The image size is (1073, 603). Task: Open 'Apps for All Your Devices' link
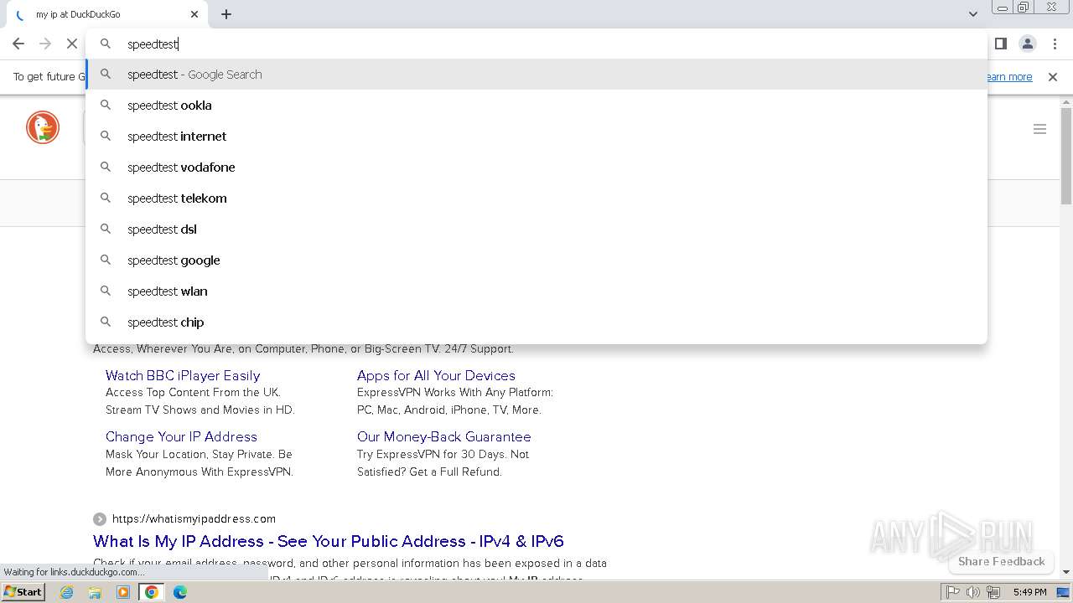click(x=436, y=375)
